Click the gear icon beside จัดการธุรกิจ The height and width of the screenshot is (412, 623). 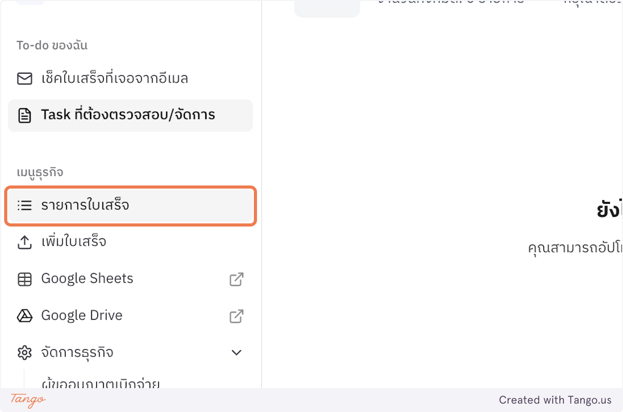24,352
